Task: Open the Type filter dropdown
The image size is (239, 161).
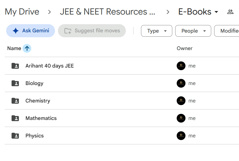Action: pos(157,31)
